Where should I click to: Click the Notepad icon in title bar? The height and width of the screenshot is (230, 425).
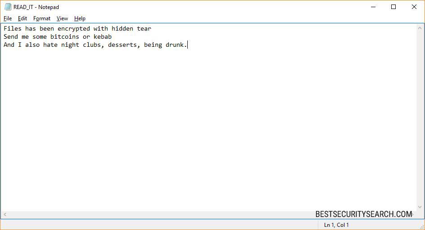(8, 7)
